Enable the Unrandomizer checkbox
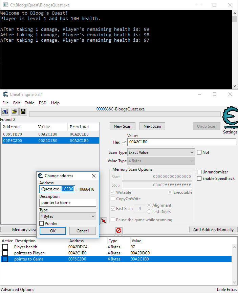The image size is (238, 293). pos(199,172)
